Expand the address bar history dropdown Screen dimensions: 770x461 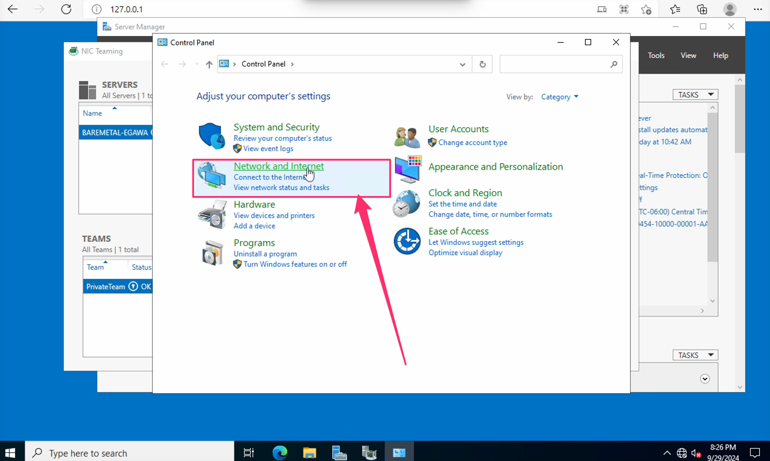pos(462,64)
